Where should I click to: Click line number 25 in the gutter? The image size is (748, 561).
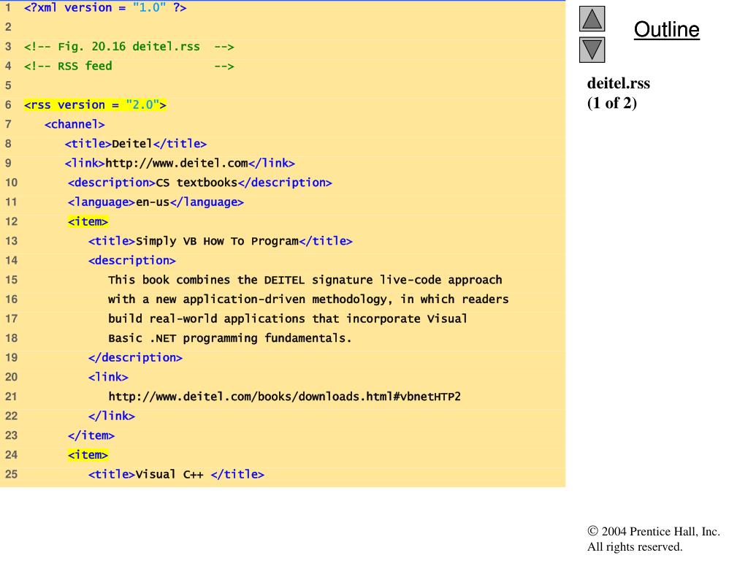(x=11, y=475)
